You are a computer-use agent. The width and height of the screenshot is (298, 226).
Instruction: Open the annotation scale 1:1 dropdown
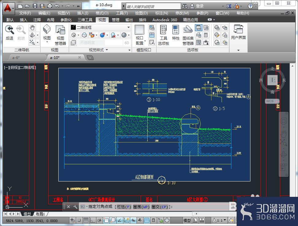(225, 220)
